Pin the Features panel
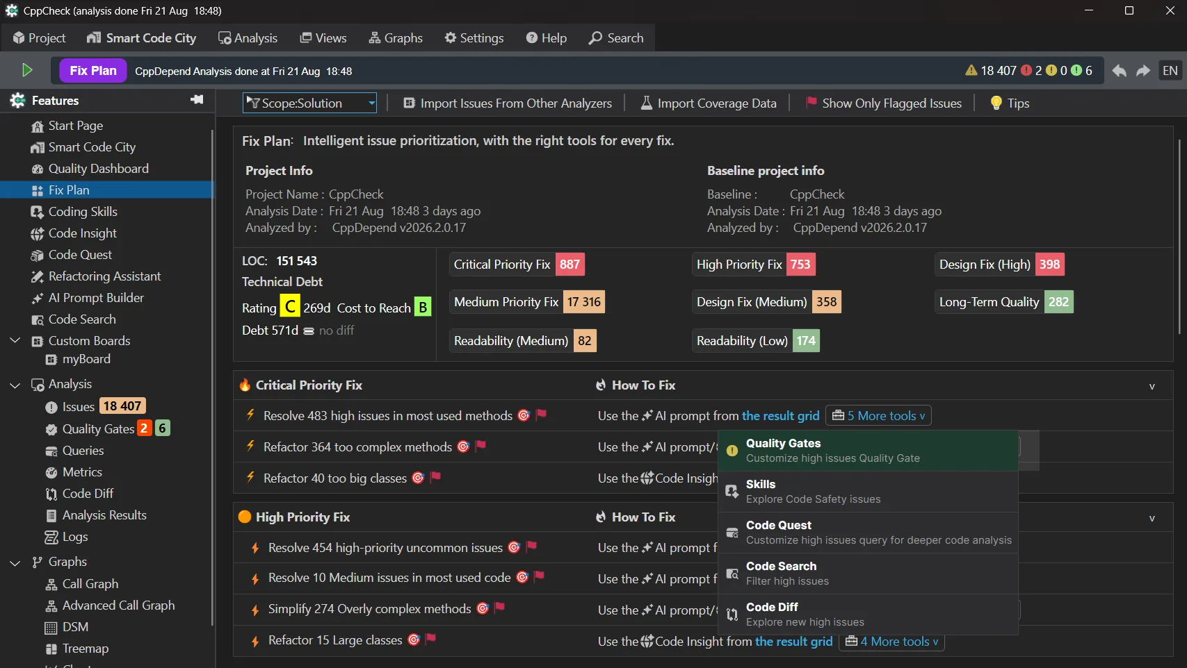Image resolution: width=1187 pixels, height=668 pixels. (x=197, y=100)
